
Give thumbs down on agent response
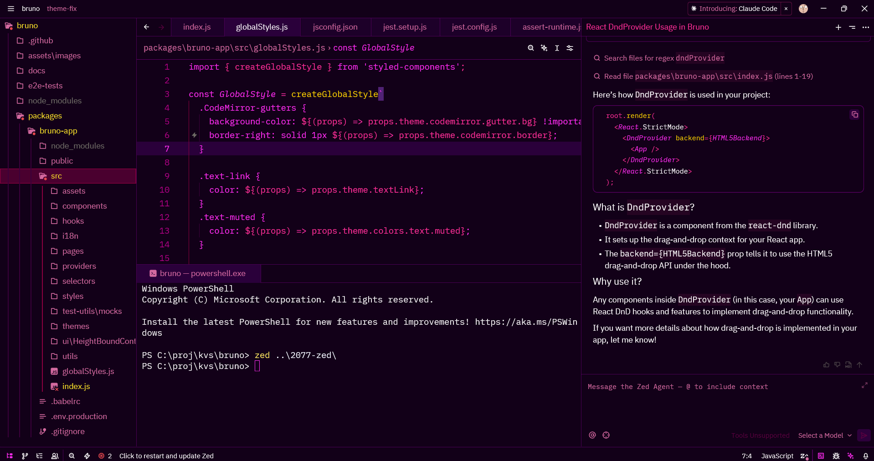point(837,365)
